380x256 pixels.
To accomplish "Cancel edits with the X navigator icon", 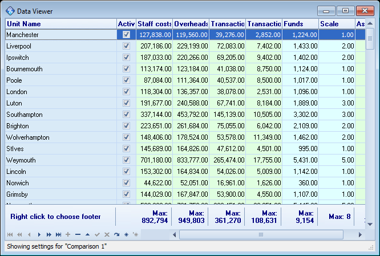I will pyautogui.click(x=107, y=234).
